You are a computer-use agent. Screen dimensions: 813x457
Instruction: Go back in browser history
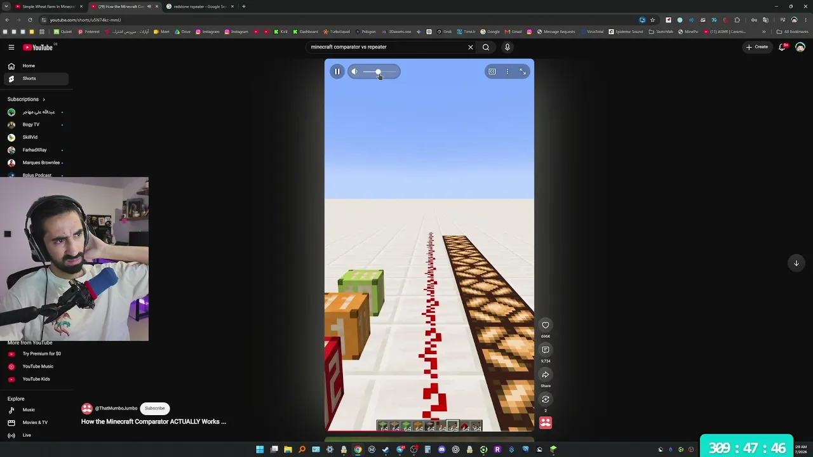[7, 20]
